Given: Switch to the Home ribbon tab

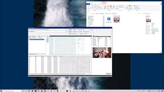Looking at the screenshot, I should coord(92,4).
